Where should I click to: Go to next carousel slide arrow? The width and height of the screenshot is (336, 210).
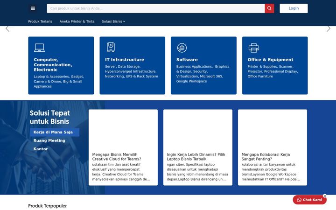coord(328,29)
